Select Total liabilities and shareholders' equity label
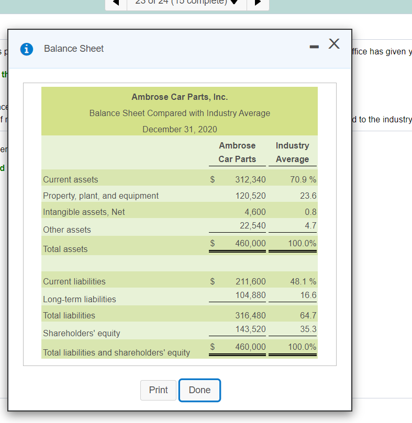Image resolution: width=412 pixels, height=423 pixels. click(116, 353)
